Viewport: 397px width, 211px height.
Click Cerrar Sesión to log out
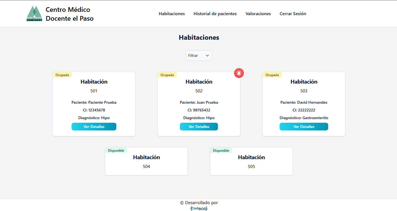pyautogui.click(x=293, y=14)
